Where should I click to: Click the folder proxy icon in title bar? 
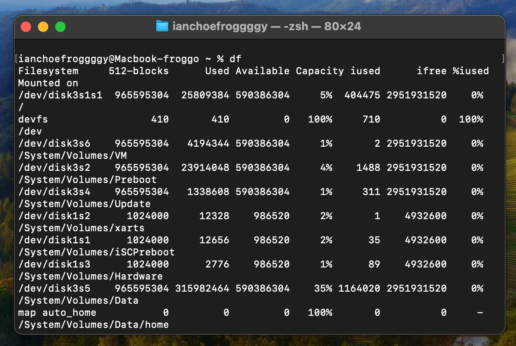click(x=162, y=27)
